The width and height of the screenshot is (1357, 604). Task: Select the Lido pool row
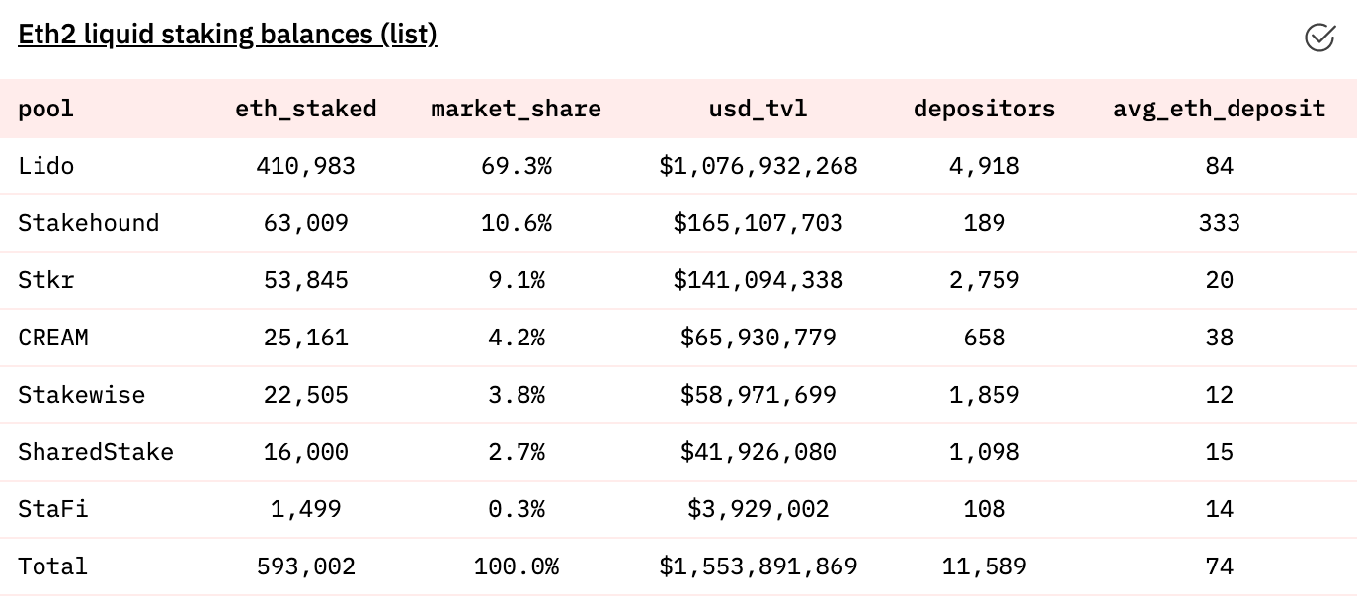coord(678,166)
